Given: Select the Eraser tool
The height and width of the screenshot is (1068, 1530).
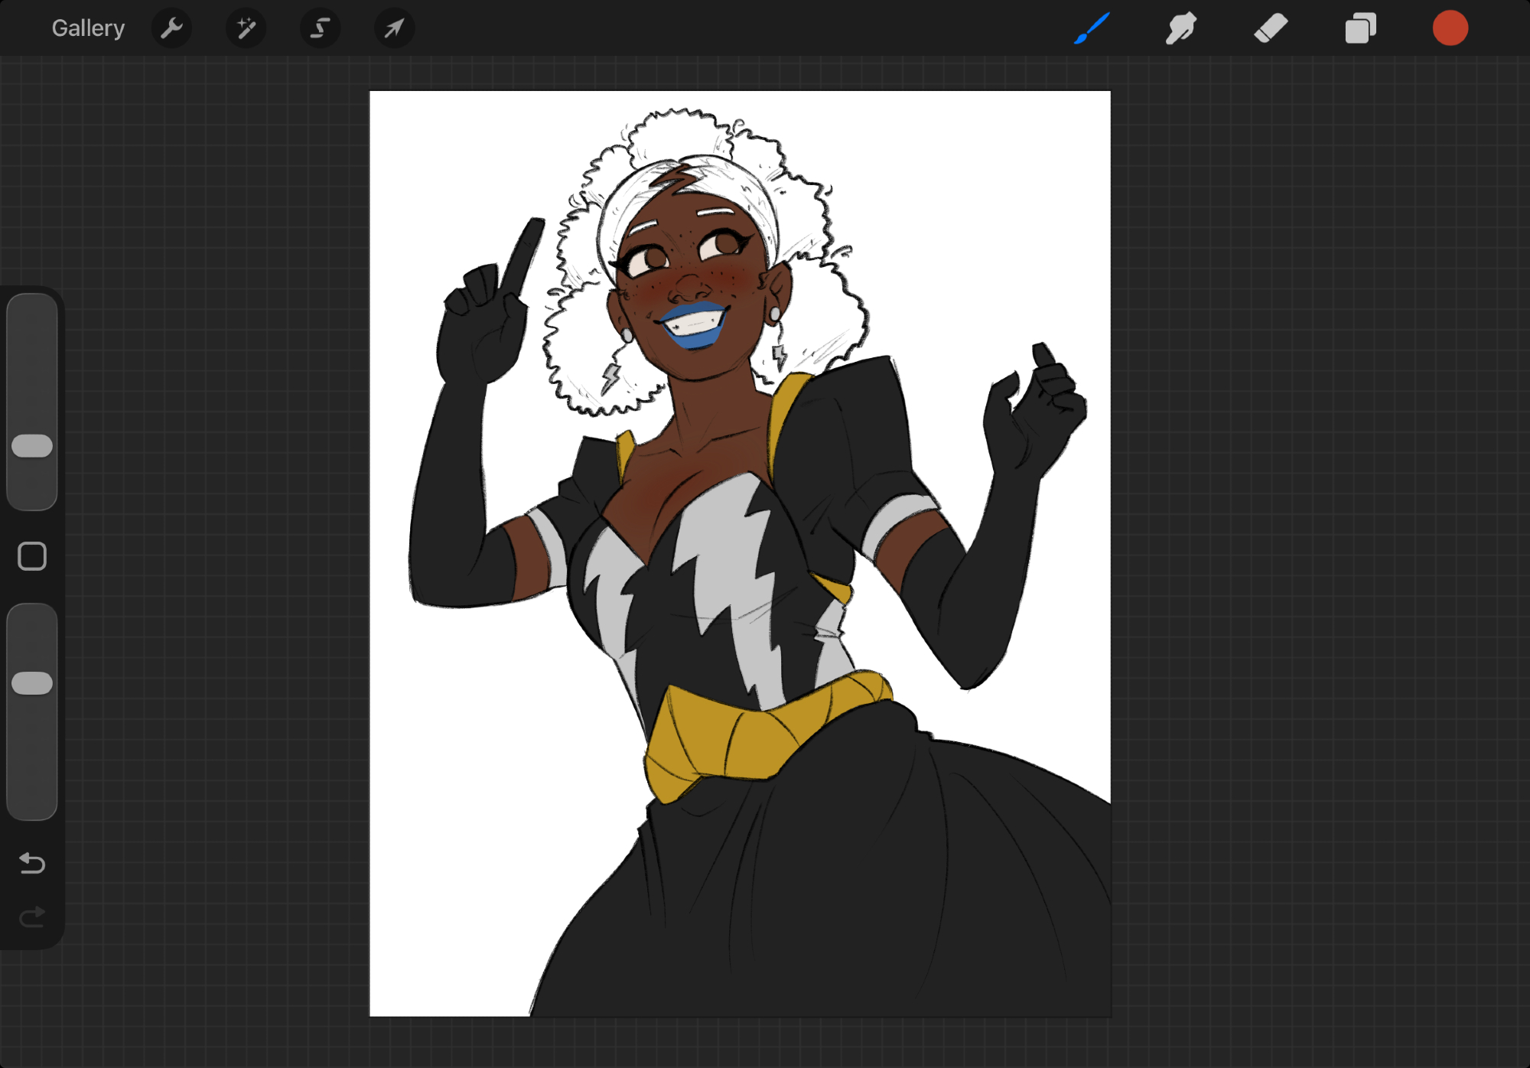Looking at the screenshot, I should pyautogui.click(x=1271, y=28).
